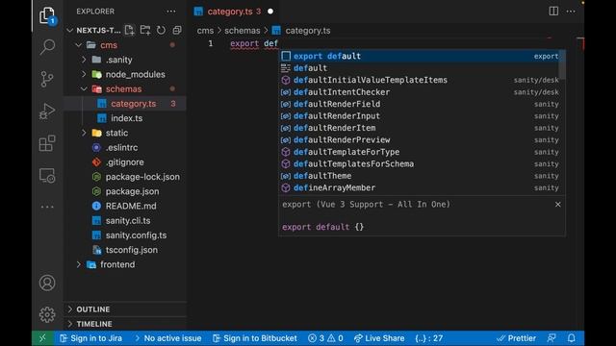The image size is (616, 346).
Task: Select the defaultRenderInput suggestion
Action: tap(420, 116)
